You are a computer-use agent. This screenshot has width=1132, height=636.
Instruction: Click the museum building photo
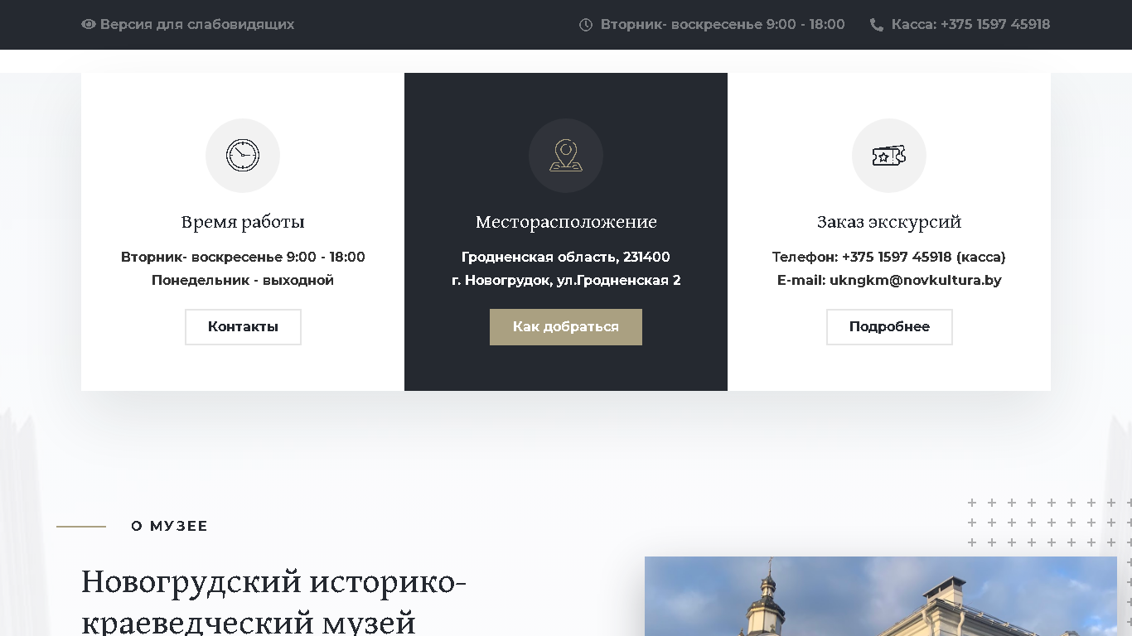point(881,596)
